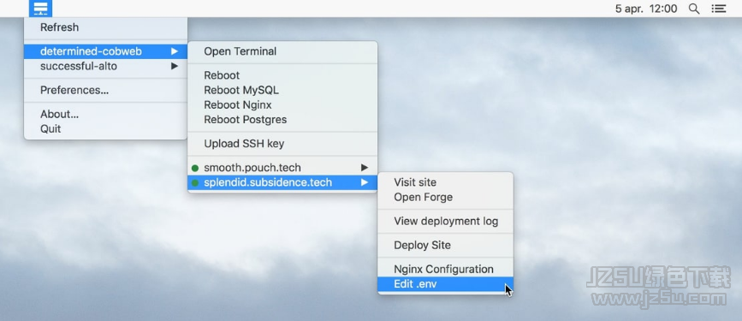Viewport: 742px width, 321px height.
Task: Click green status dot beside splendid.subsidence.tech
Action: click(195, 182)
